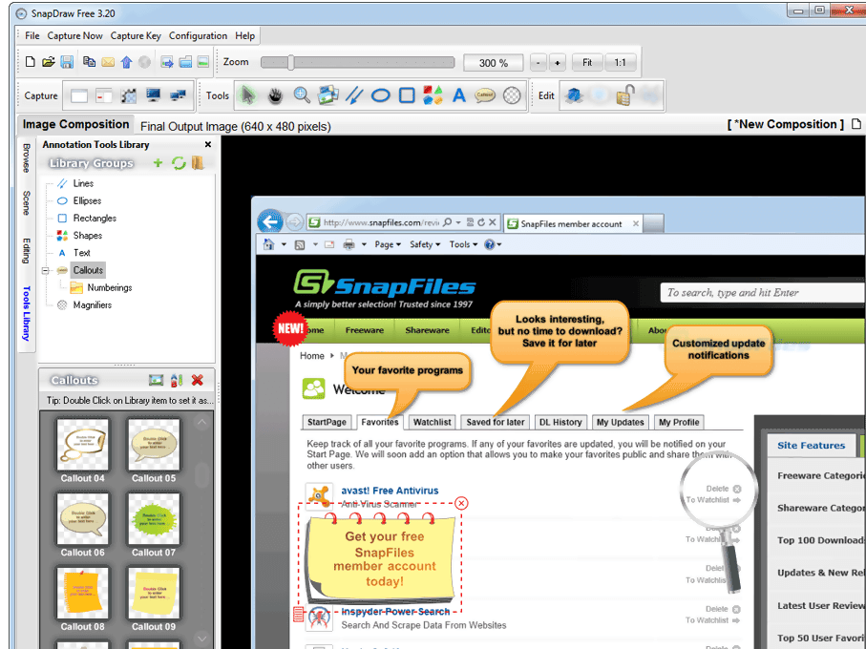Select the Rectangle drawing tool
866x649 pixels.
coord(407,95)
